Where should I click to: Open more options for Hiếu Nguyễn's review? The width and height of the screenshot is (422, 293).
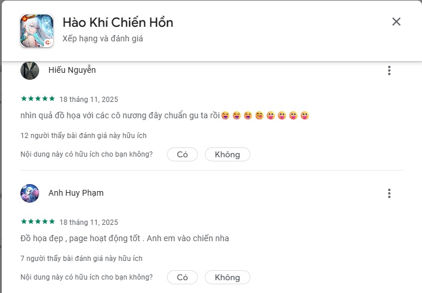pos(389,70)
